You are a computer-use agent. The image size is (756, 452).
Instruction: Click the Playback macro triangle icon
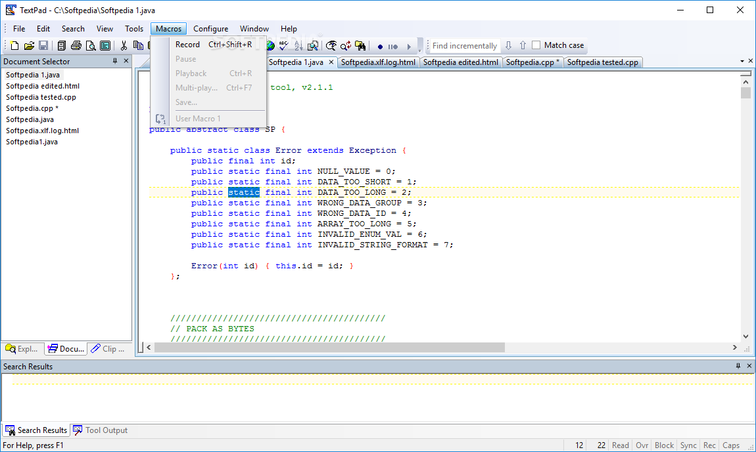pyautogui.click(x=409, y=47)
